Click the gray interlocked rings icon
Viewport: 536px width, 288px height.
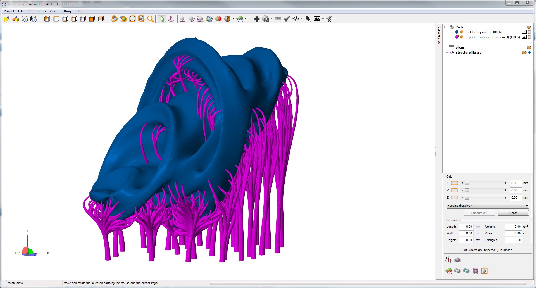(457, 271)
